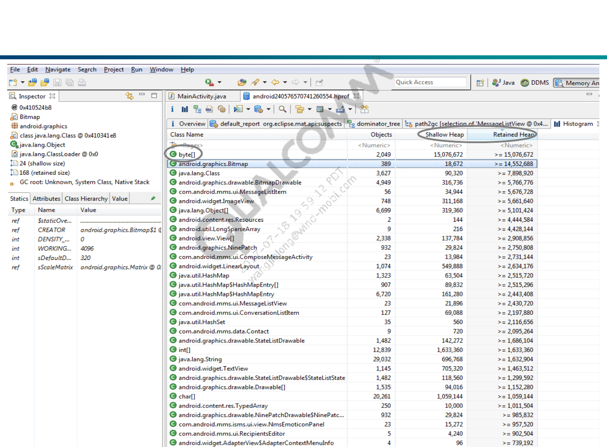
Task: Click the New wizard icon
Action: (13, 83)
